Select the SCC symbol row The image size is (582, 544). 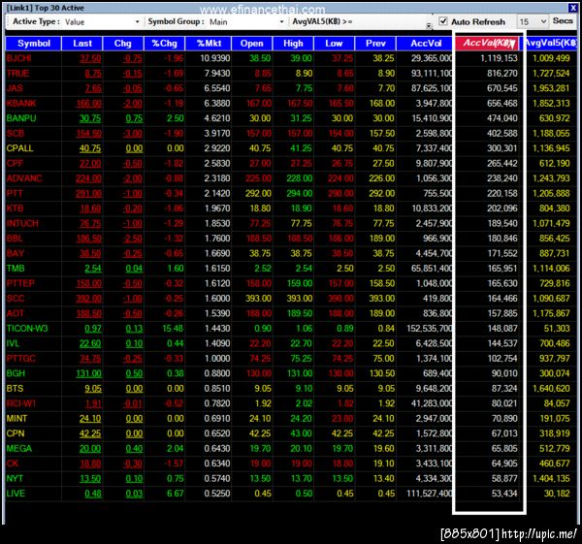pos(291,299)
